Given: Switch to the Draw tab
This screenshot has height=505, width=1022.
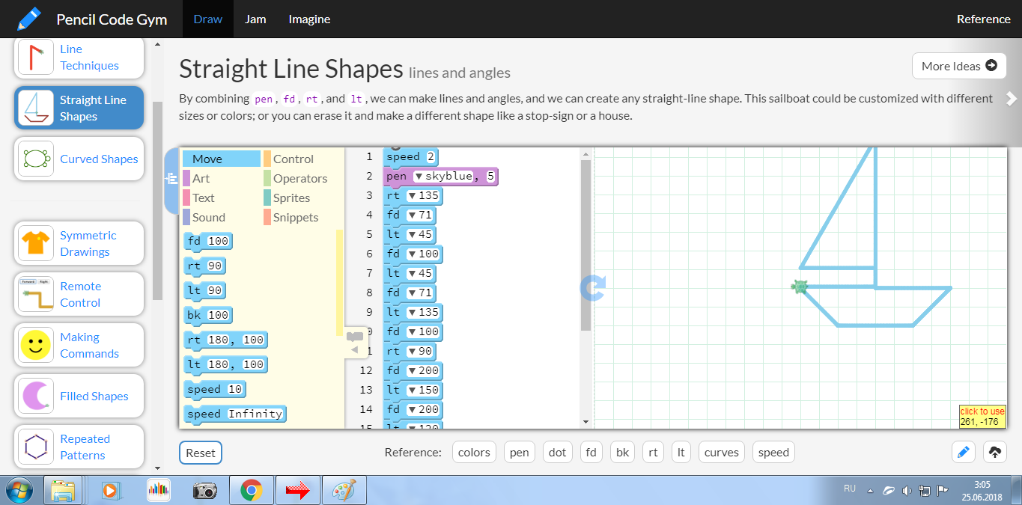Looking at the screenshot, I should (207, 19).
